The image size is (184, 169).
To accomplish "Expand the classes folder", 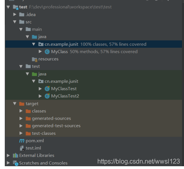I will click(x=21, y=111).
